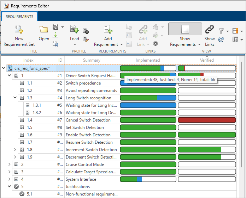
Task: Click the New Requirement Set icon
Action: pyautogui.click(x=19, y=30)
